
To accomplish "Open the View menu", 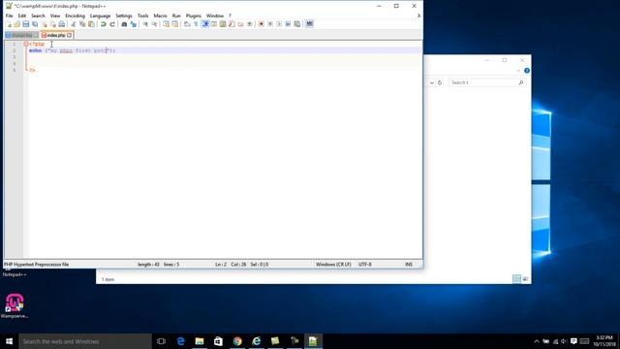I will (x=55, y=16).
